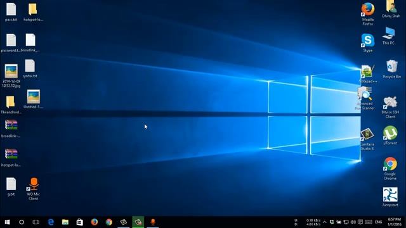Click the network speed meter in taskbar
Viewport: 406px width, 228px height.
(x=308, y=222)
